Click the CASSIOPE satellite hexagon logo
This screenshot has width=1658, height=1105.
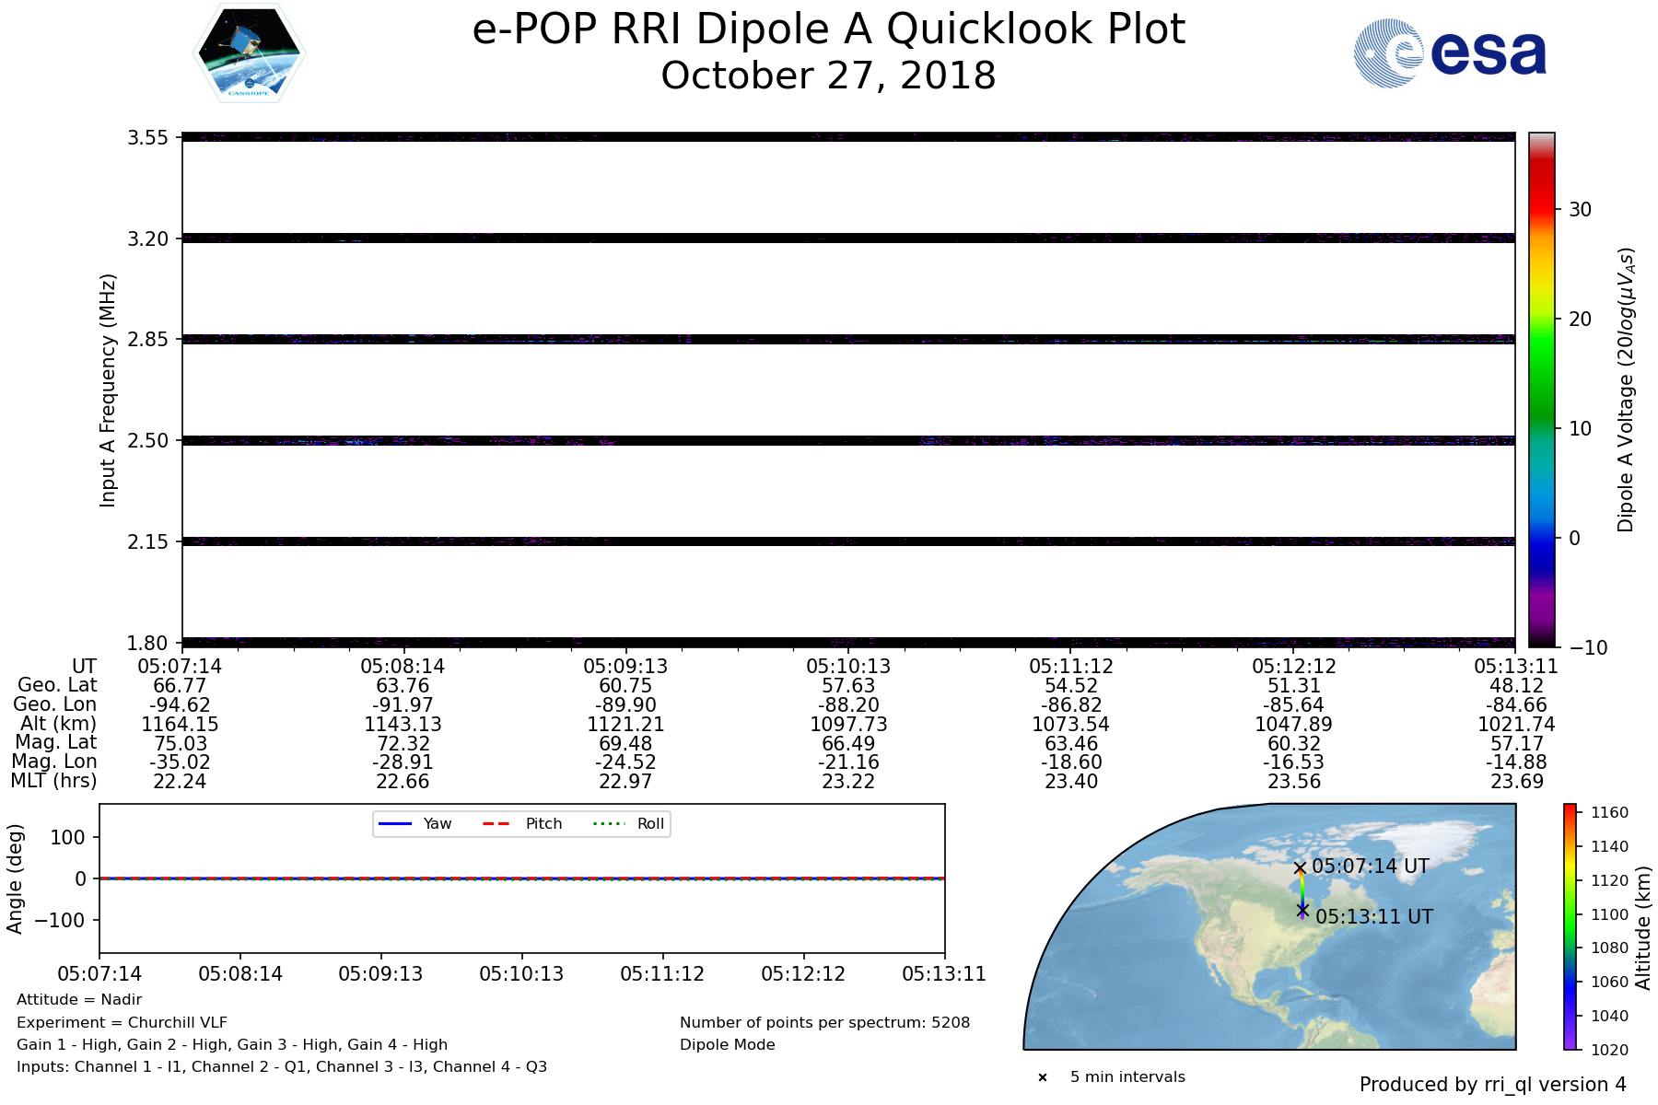click(249, 52)
